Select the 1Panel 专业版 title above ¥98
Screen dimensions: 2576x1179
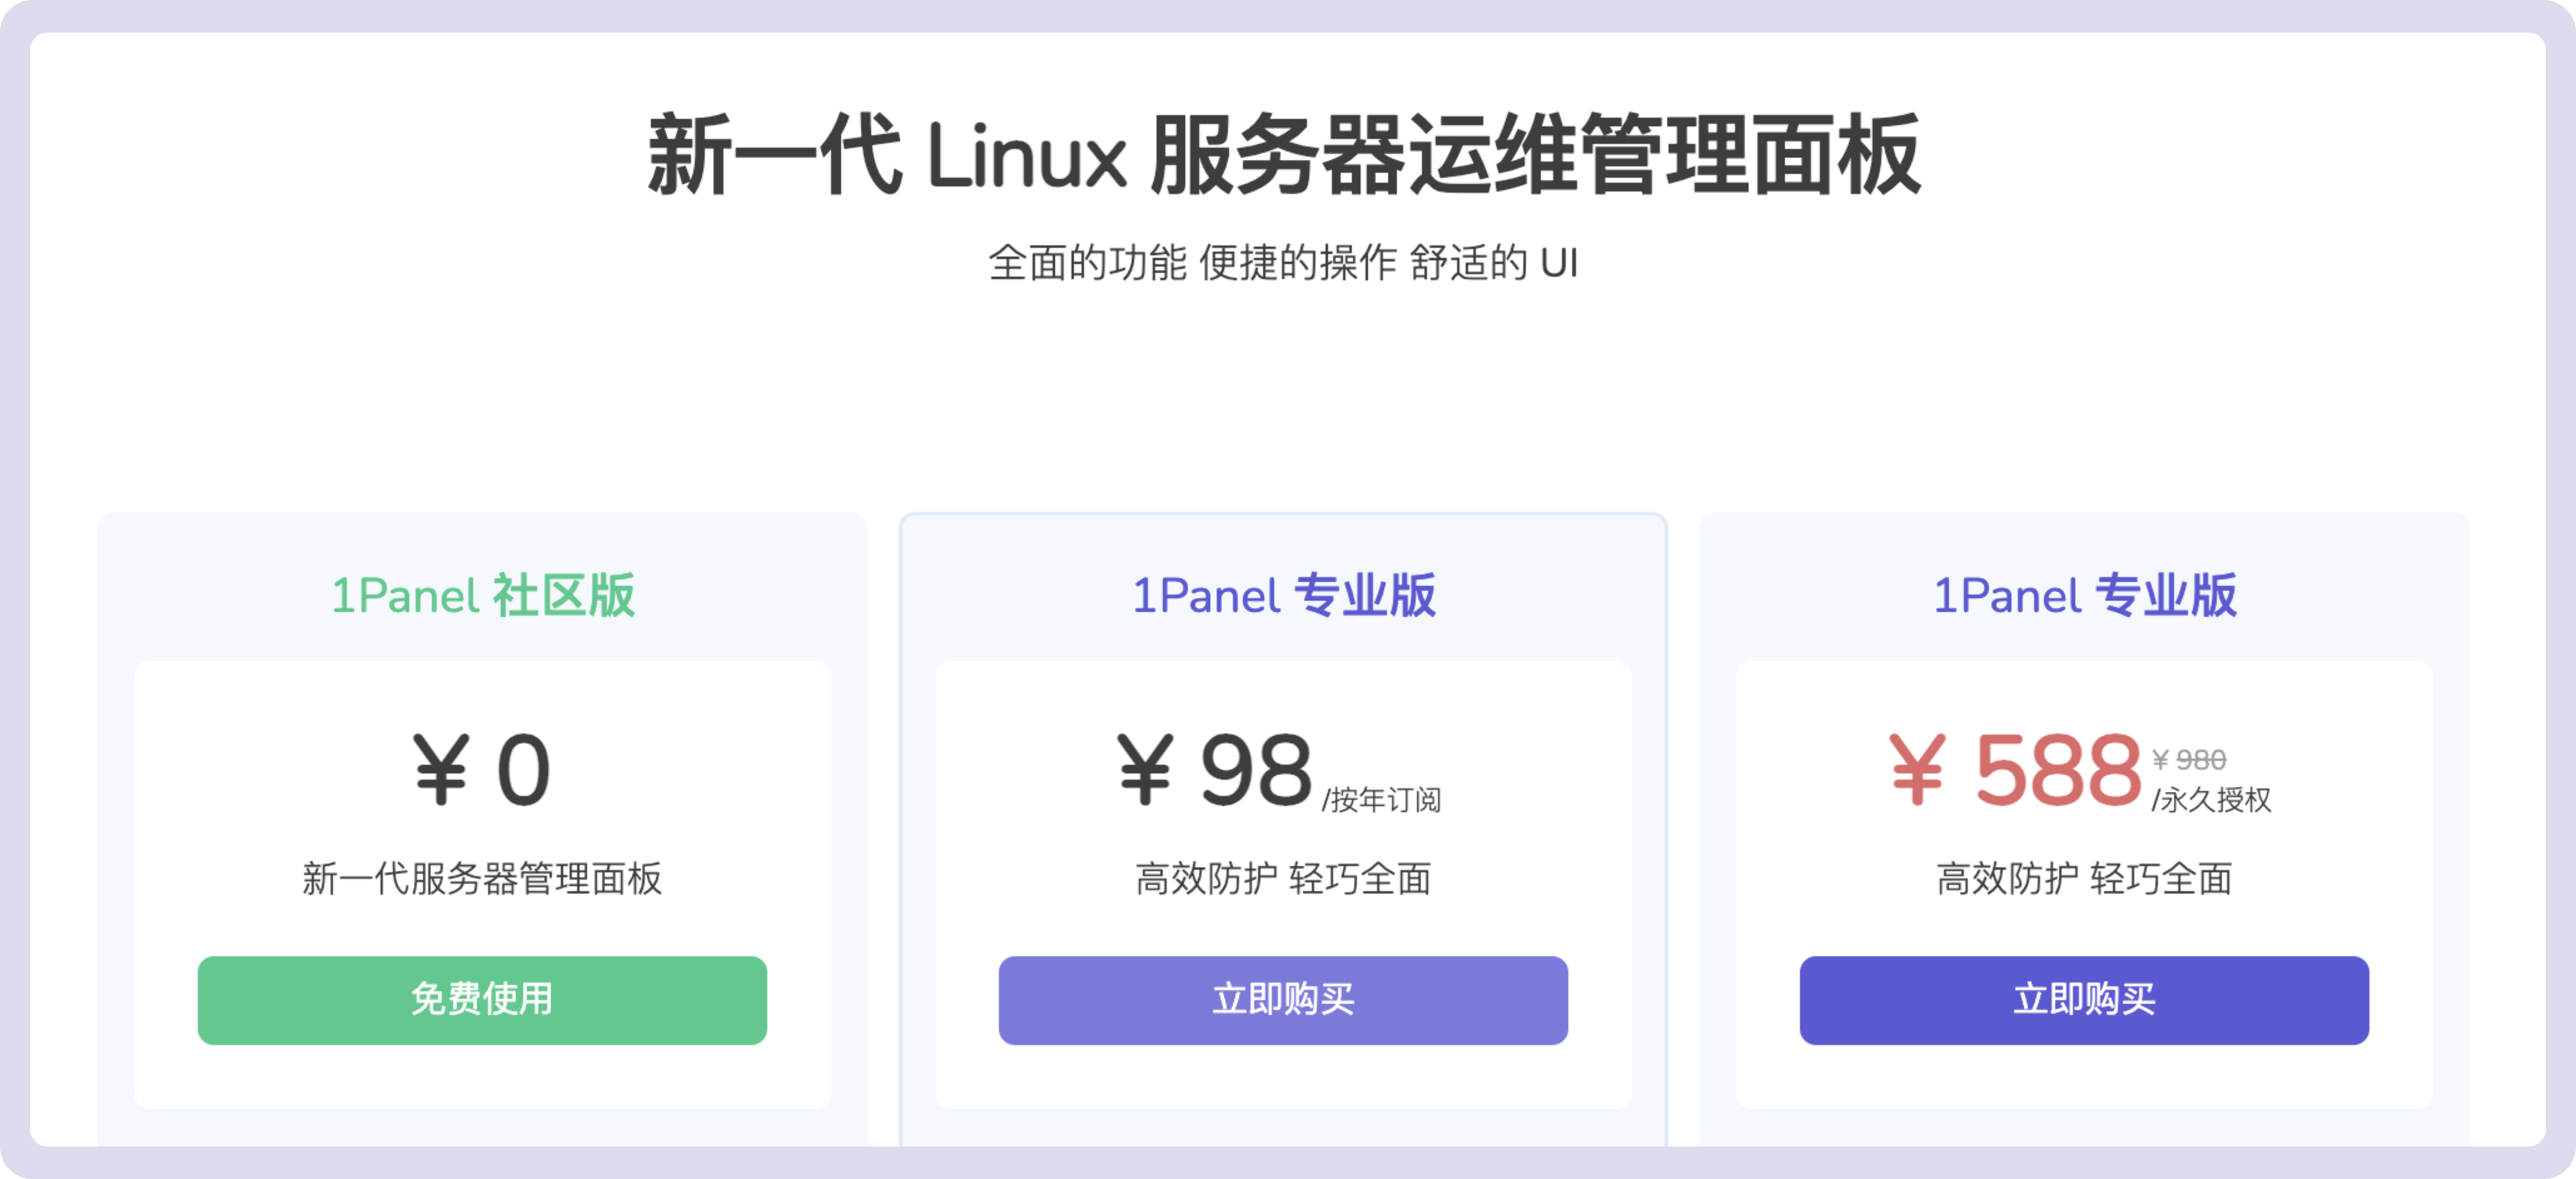coord(1283,596)
